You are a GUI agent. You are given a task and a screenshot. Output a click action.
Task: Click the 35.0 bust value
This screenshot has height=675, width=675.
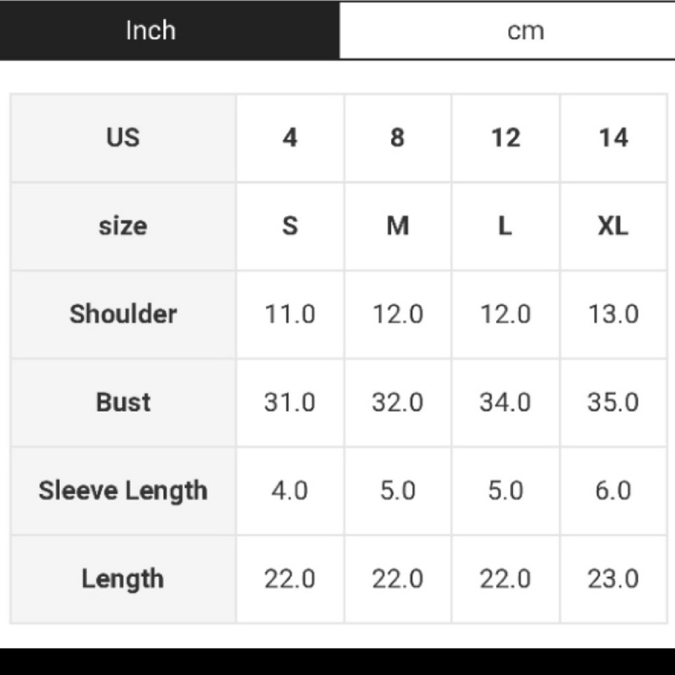point(613,402)
